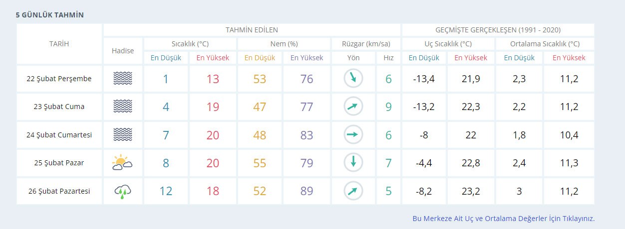
Task: Click the wind direction arrow for 22 Şubat
Action: (353, 79)
